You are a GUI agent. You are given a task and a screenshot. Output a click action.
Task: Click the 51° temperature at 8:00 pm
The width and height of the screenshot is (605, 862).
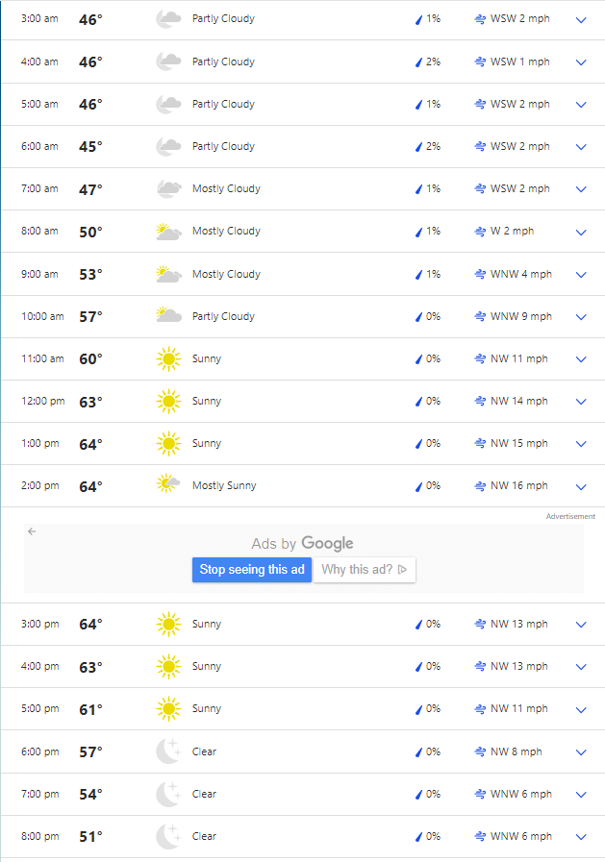click(x=90, y=837)
